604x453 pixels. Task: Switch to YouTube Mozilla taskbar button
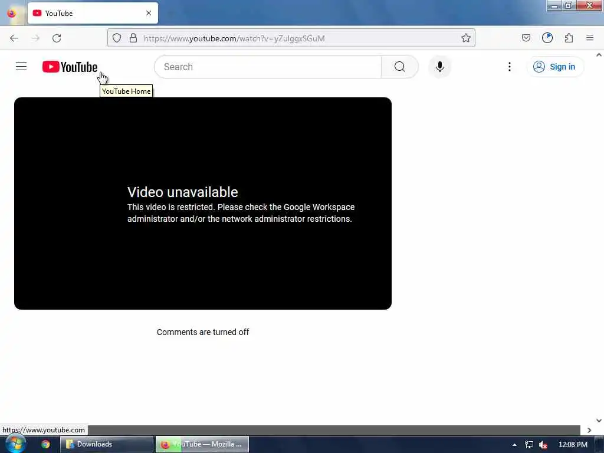202,444
